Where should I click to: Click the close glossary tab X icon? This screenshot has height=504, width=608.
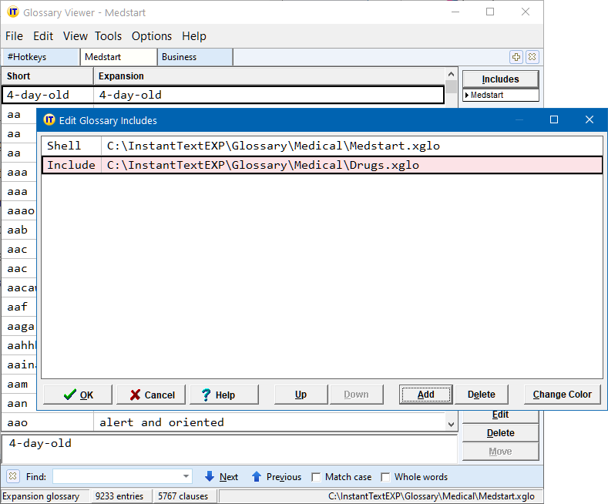coord(532,57)
